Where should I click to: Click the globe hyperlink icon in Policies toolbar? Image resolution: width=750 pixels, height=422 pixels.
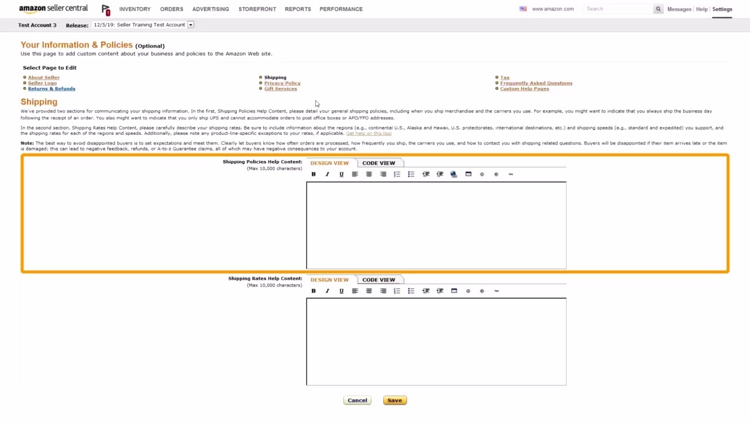pyautogui.click(x=454, y=174)
